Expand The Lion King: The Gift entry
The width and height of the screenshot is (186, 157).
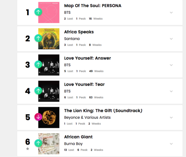pyautogui.click(x=171, y=118)
